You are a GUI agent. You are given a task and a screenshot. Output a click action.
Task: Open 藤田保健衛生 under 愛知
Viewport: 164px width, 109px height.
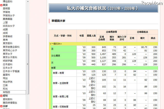pos(10,103)
